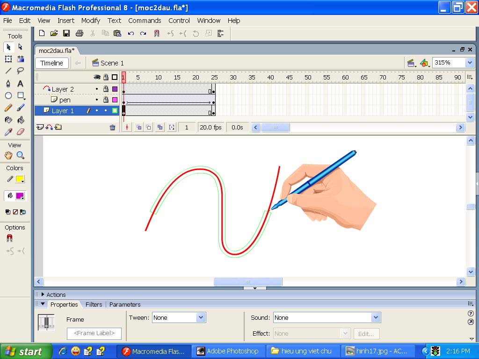Toggle Onion Skin Outlines button
Viewport: 479px width, 359px height.
point(149,127)
